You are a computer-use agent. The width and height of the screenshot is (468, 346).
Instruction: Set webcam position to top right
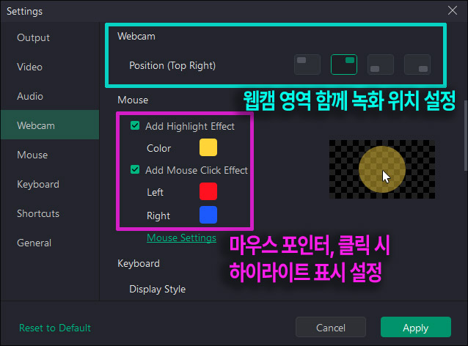(x=344, y=65)
